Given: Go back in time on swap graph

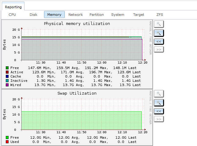Looking at the screenshot, I should (159, 111).
